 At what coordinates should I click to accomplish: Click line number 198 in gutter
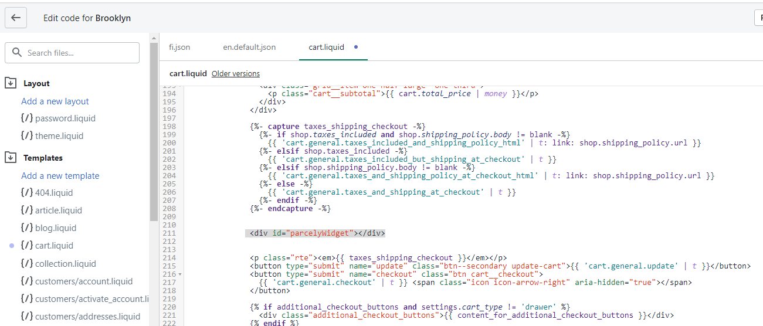coord(171,127)
